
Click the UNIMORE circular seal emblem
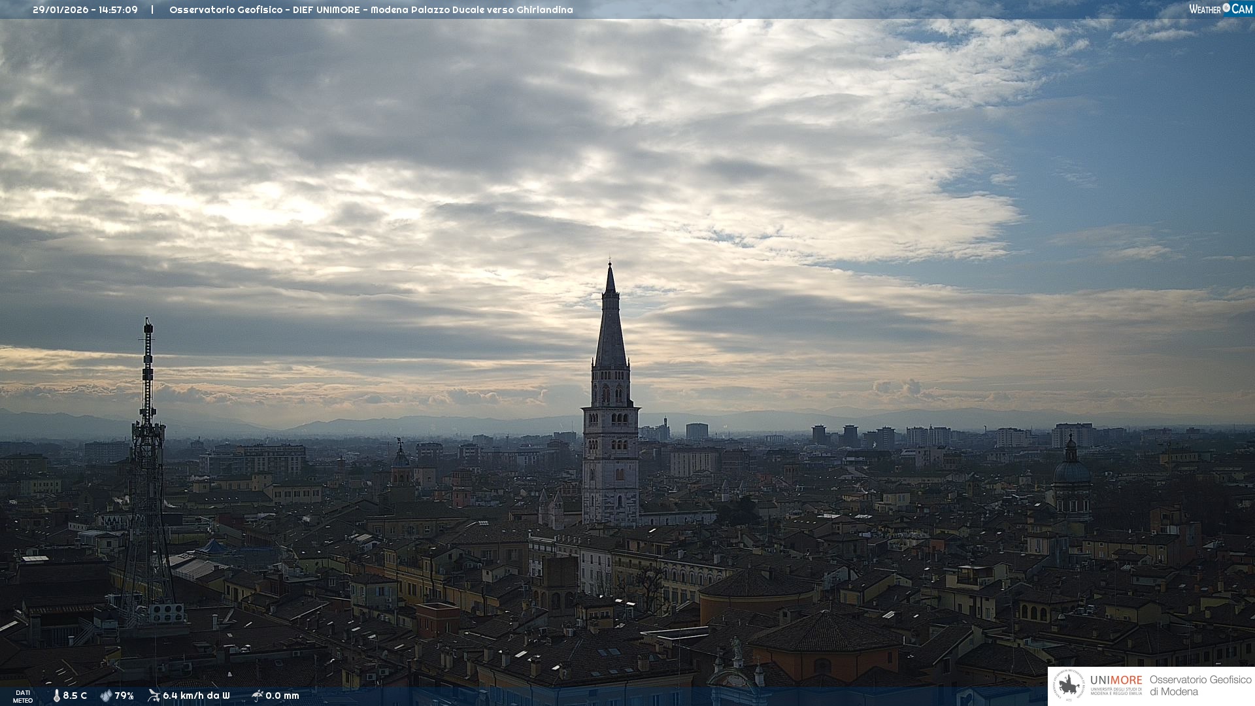(x=1069, y=686)
